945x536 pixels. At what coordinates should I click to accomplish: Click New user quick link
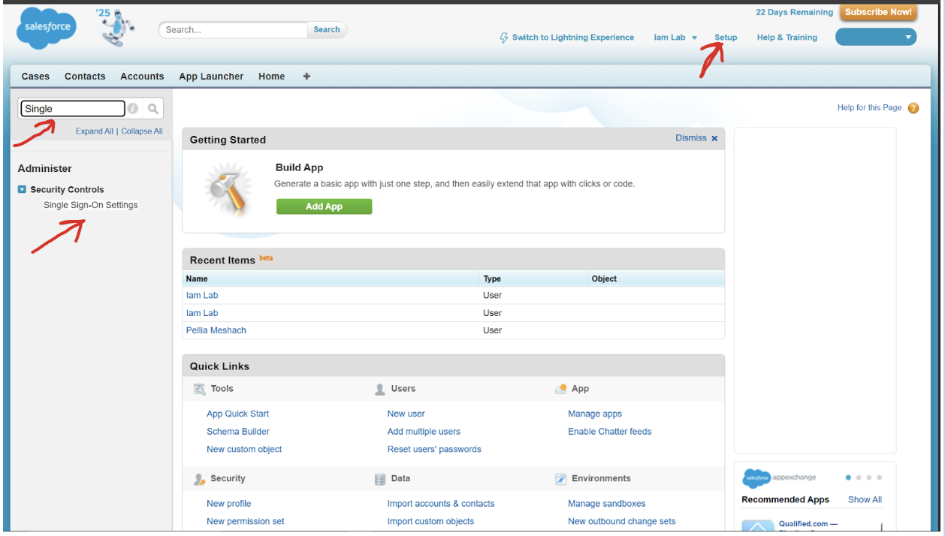pos(406,414)
